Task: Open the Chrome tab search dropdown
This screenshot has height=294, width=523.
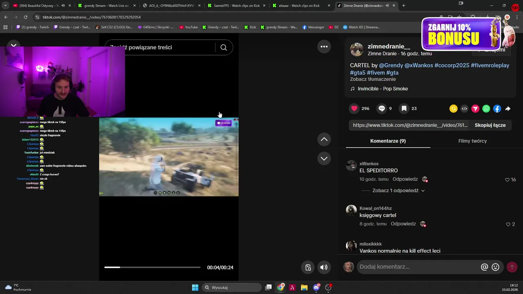Action: pos(5,5)
